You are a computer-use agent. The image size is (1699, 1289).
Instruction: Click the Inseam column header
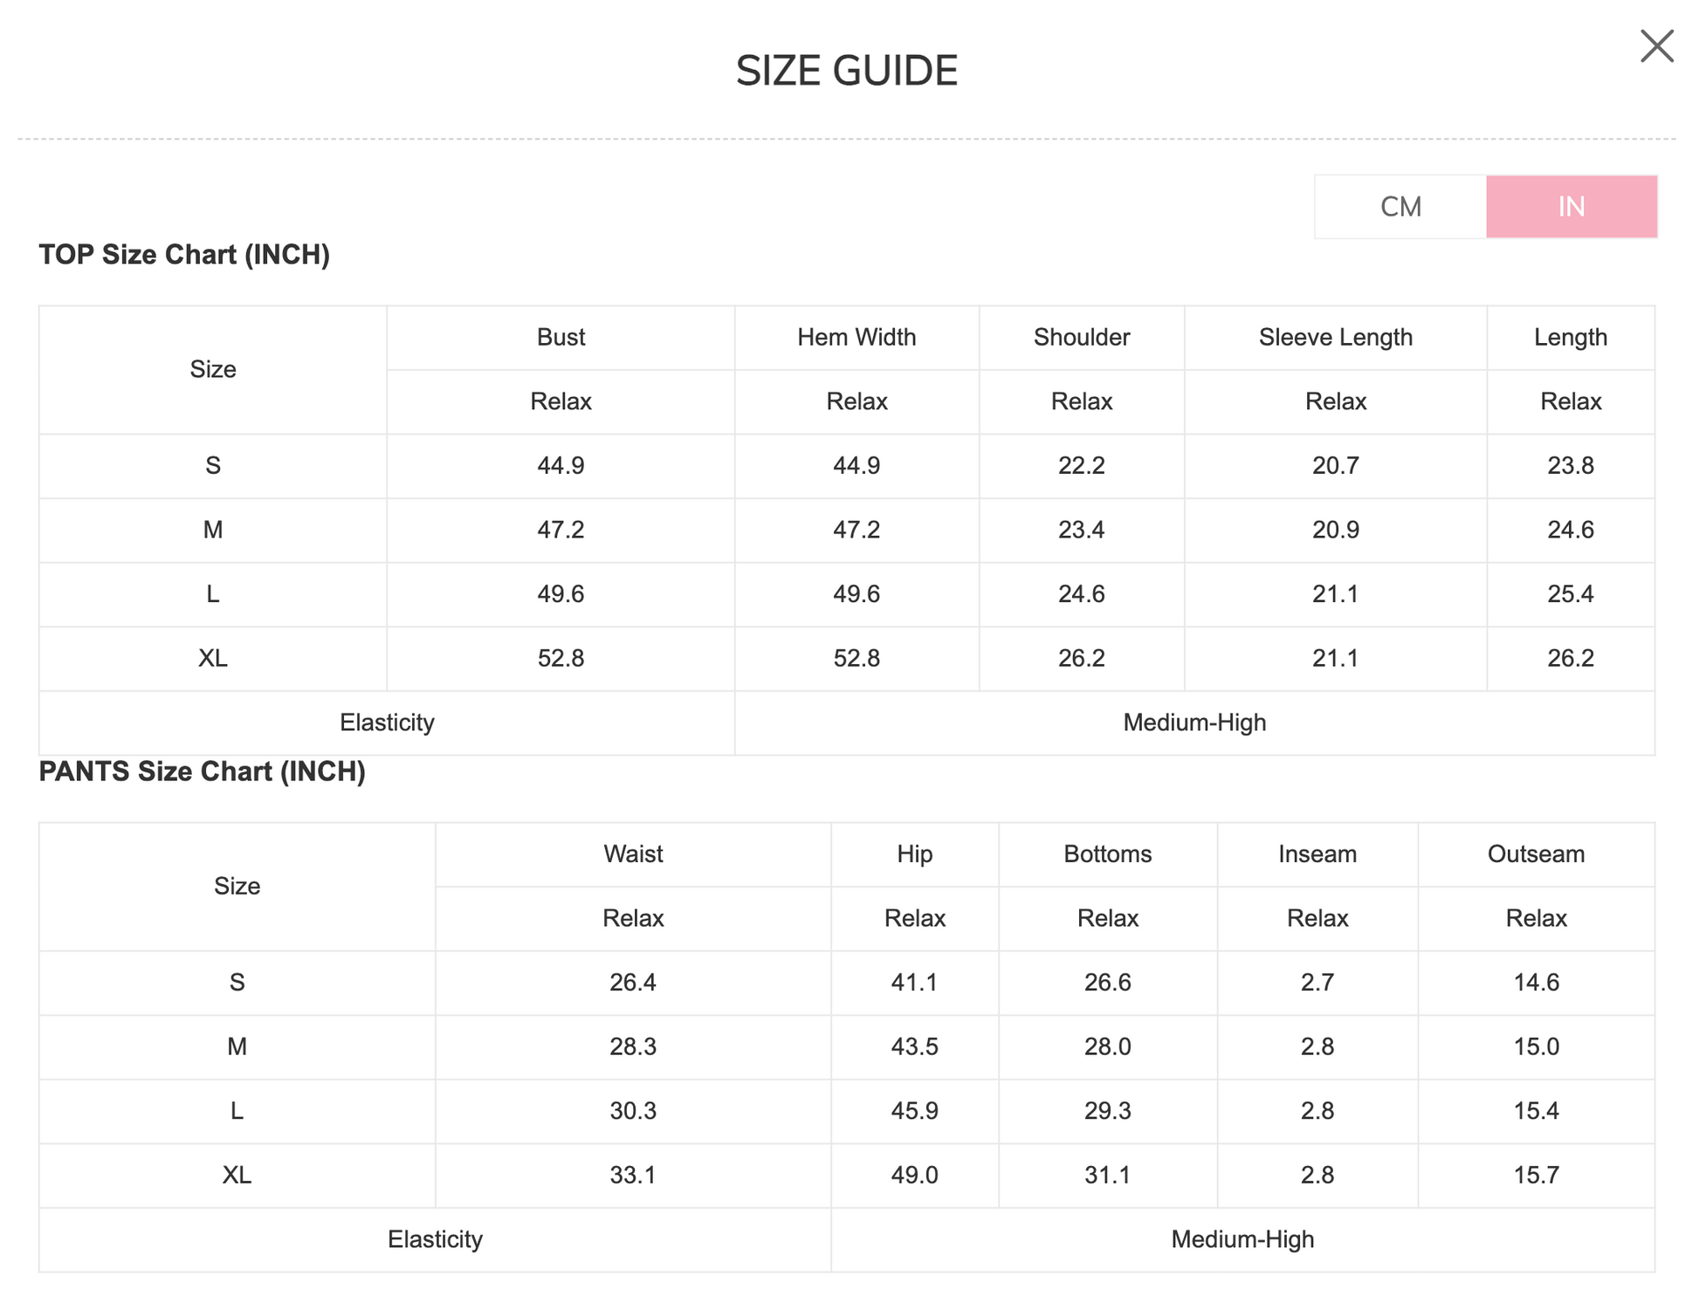coord(1317,854)
